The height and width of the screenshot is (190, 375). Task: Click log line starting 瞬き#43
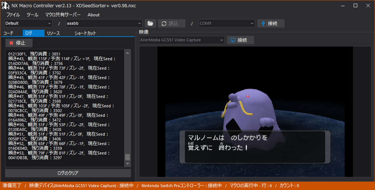[62, 59]
